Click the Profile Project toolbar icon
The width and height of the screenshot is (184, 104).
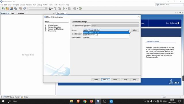point(75,8)
